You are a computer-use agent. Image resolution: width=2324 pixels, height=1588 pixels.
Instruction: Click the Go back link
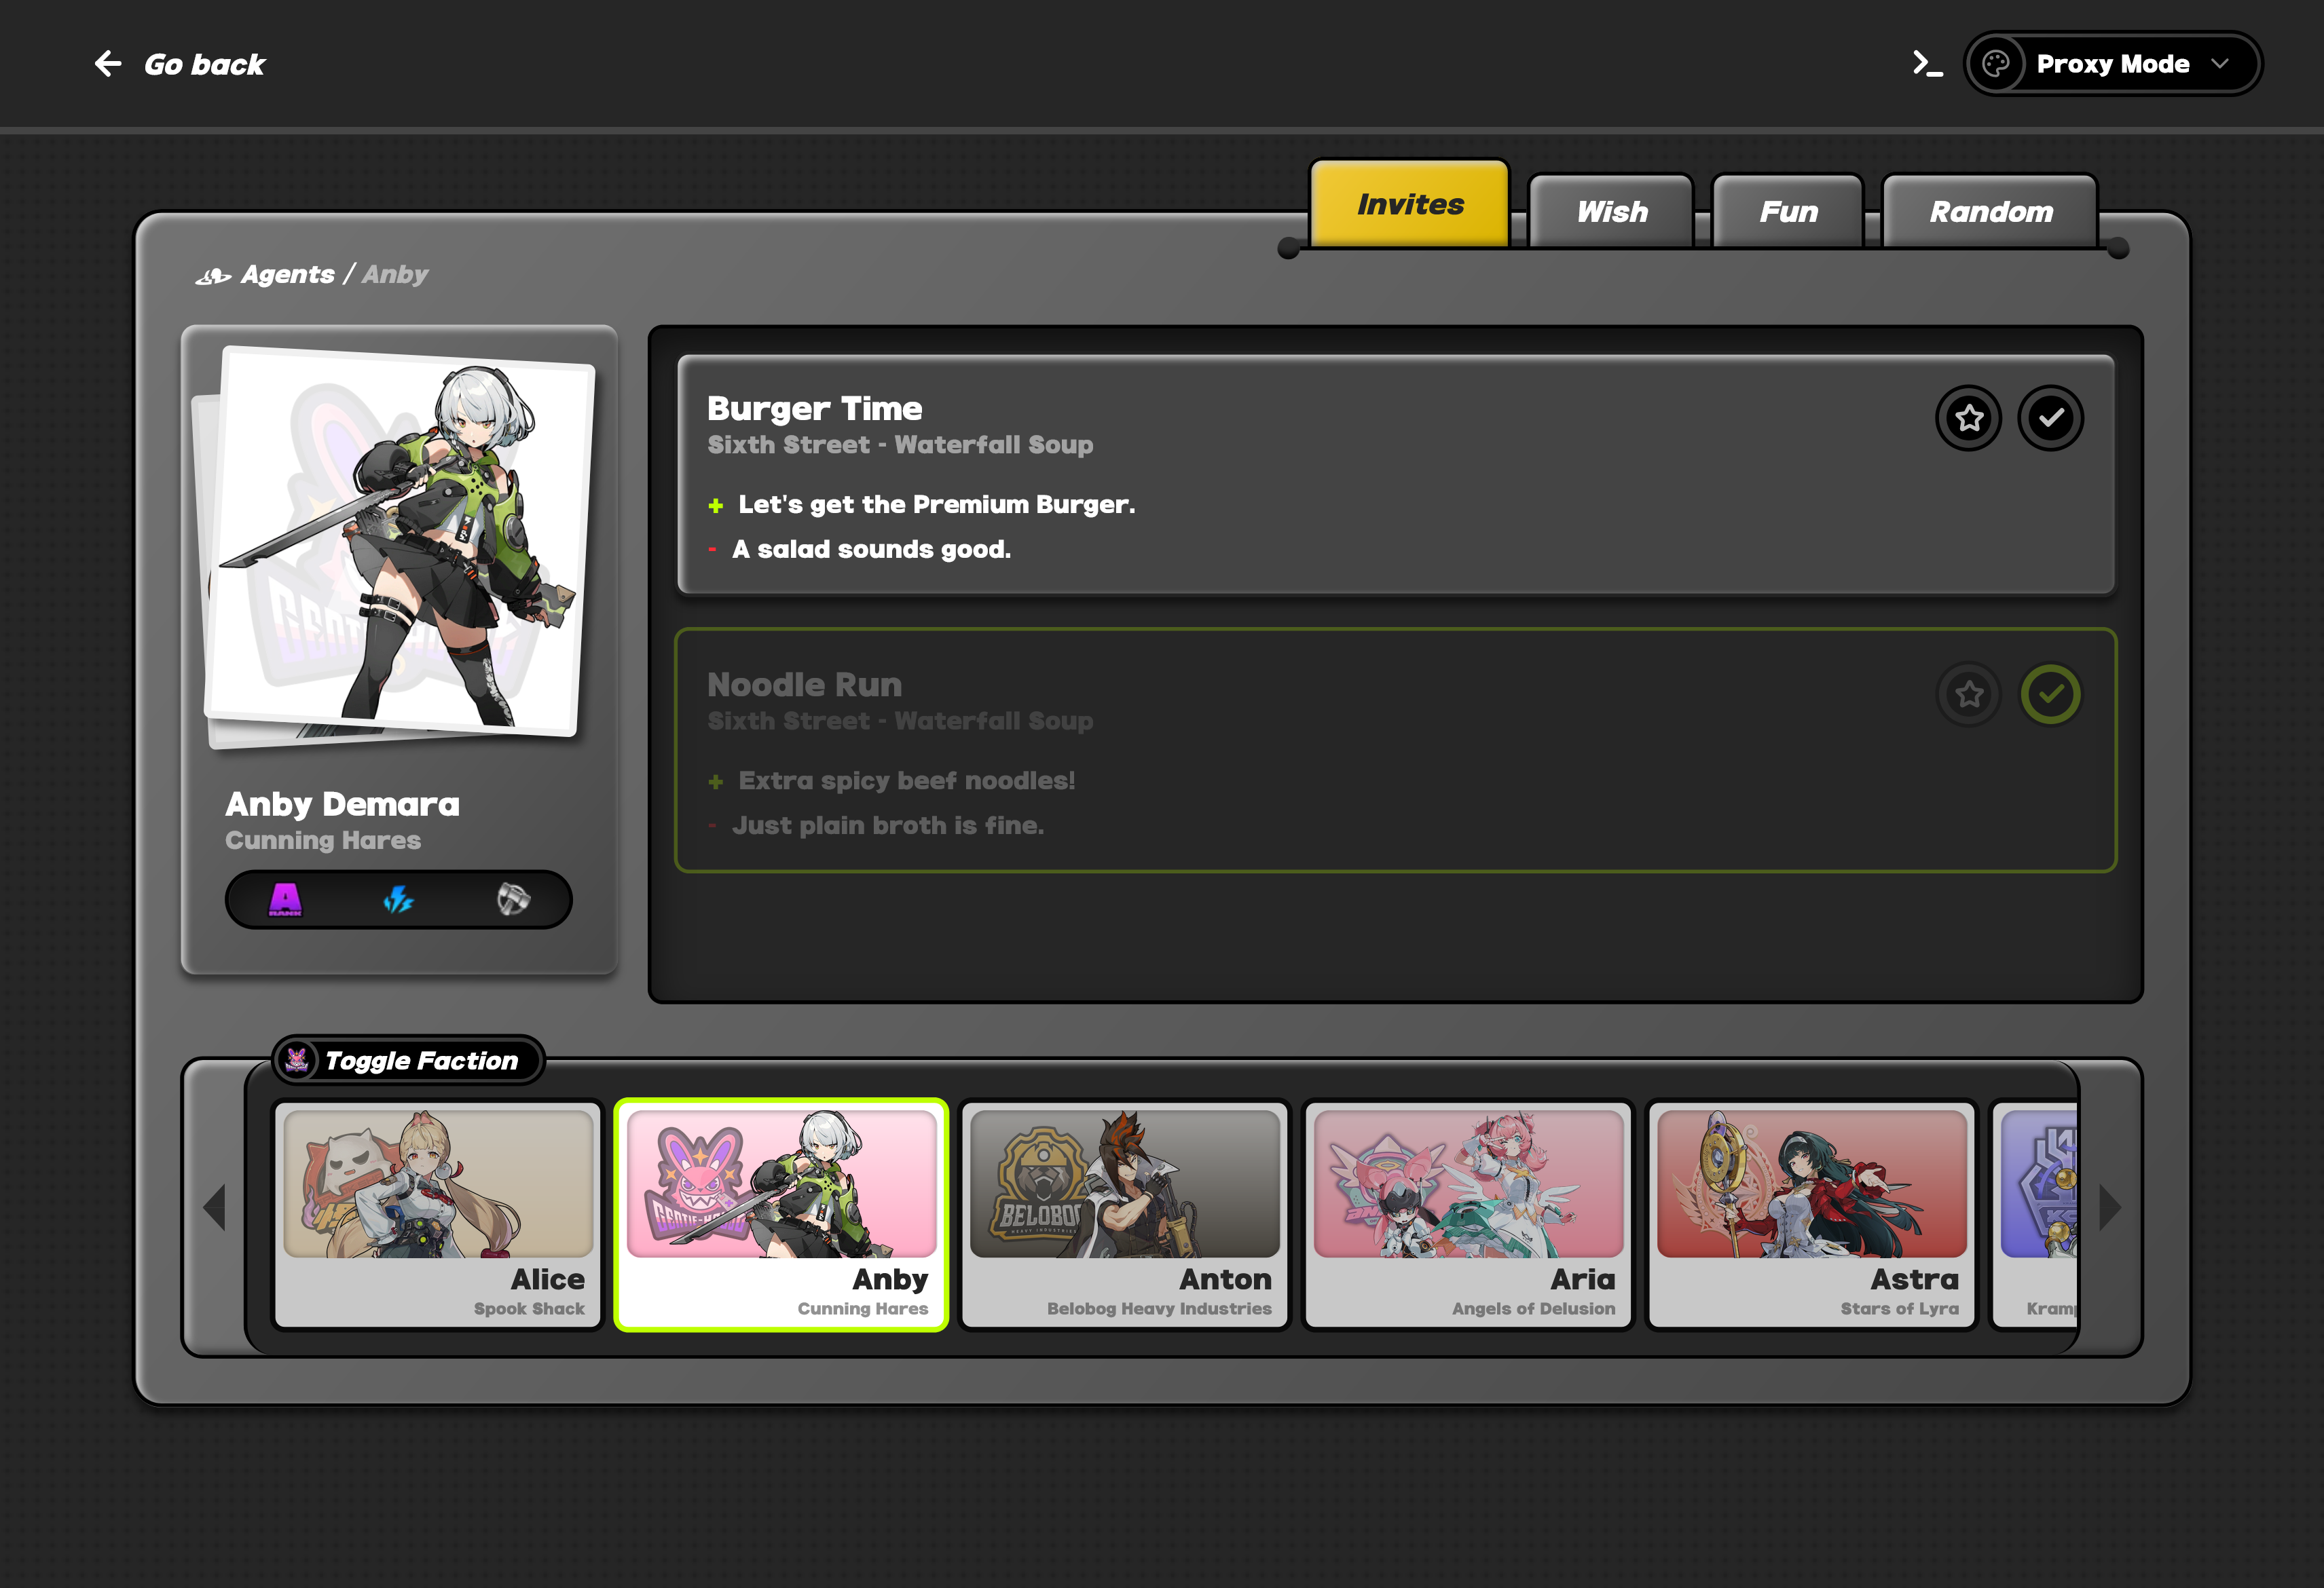203,65
